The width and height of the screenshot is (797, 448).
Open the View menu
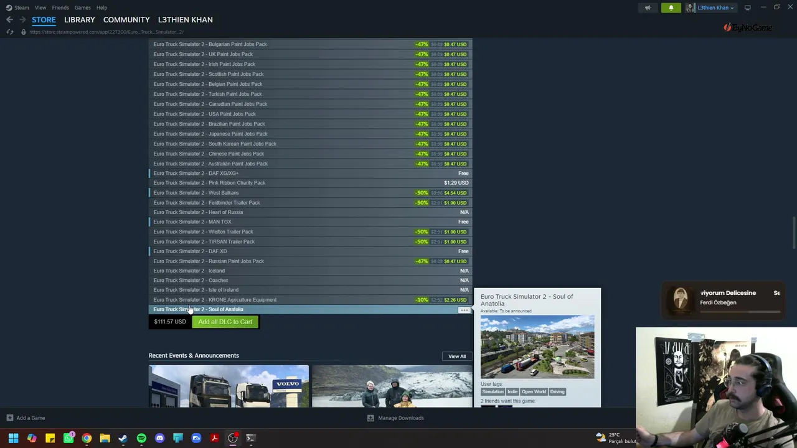click(40, 7)
